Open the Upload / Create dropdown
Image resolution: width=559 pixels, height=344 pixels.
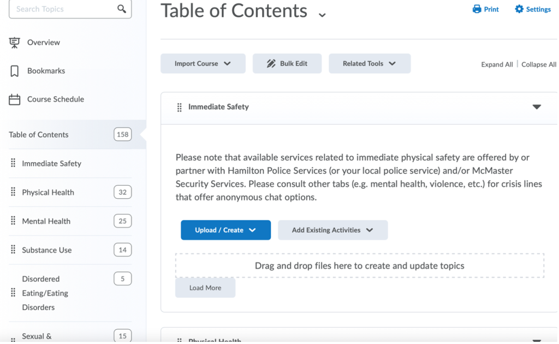[225, 230]
